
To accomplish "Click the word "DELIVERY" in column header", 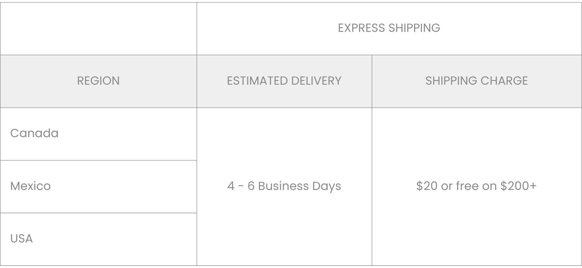I will pos(316,81).
